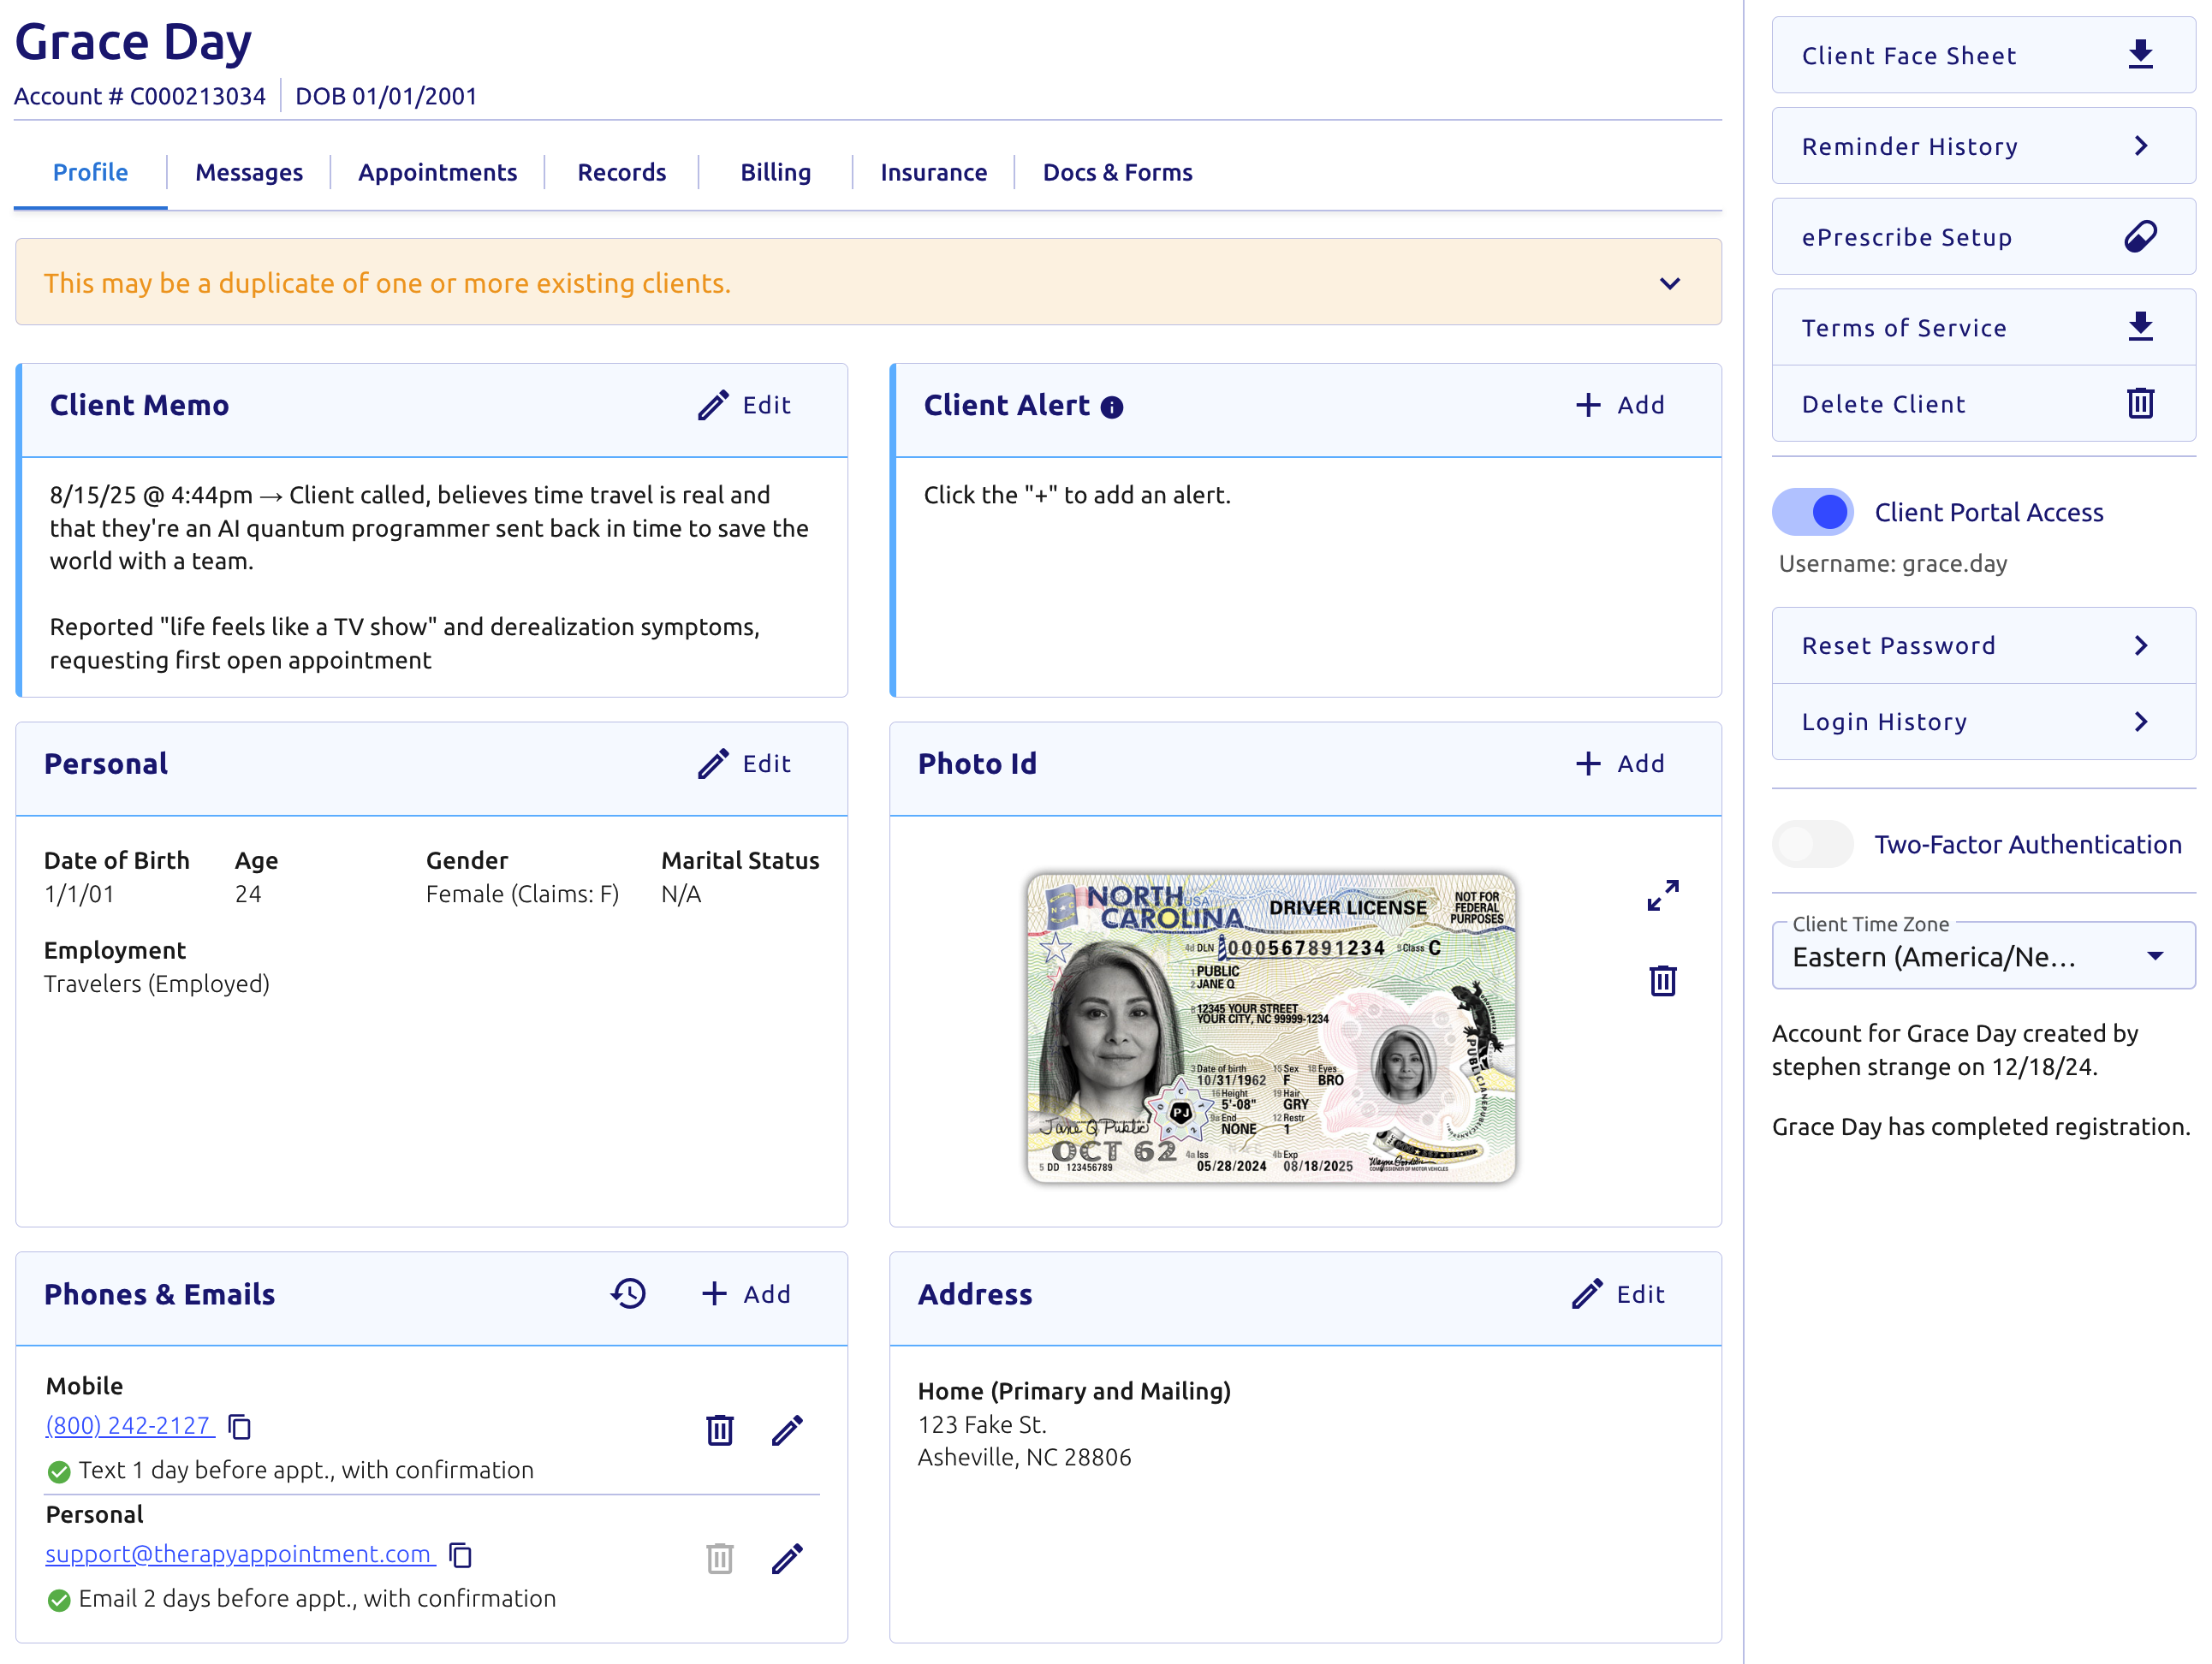This screenshot has height=1664, width=2212.
Task: Click the Account # C000213034 text
Action: pyautogui.click(x=140, y=96)
